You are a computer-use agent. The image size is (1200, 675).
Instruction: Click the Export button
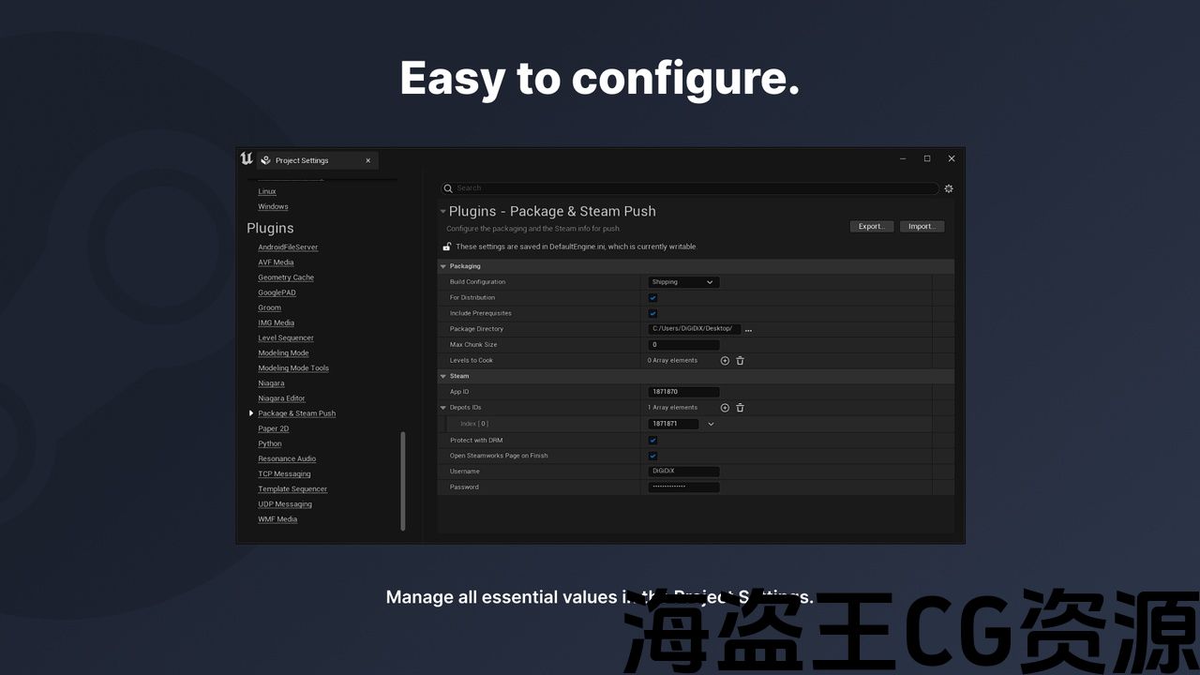click(x=871, y=226)
